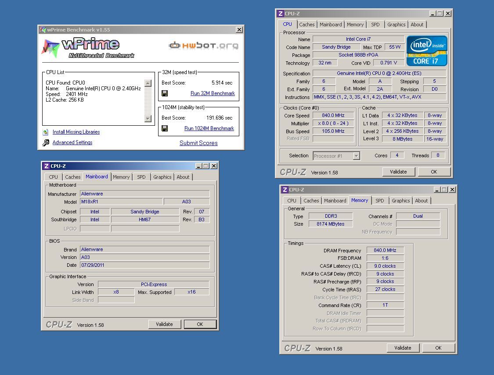Click Validate in the Mainboard window
Image resolution: width=494 pixels, height=375 pixels.
(x=164, y=324)
